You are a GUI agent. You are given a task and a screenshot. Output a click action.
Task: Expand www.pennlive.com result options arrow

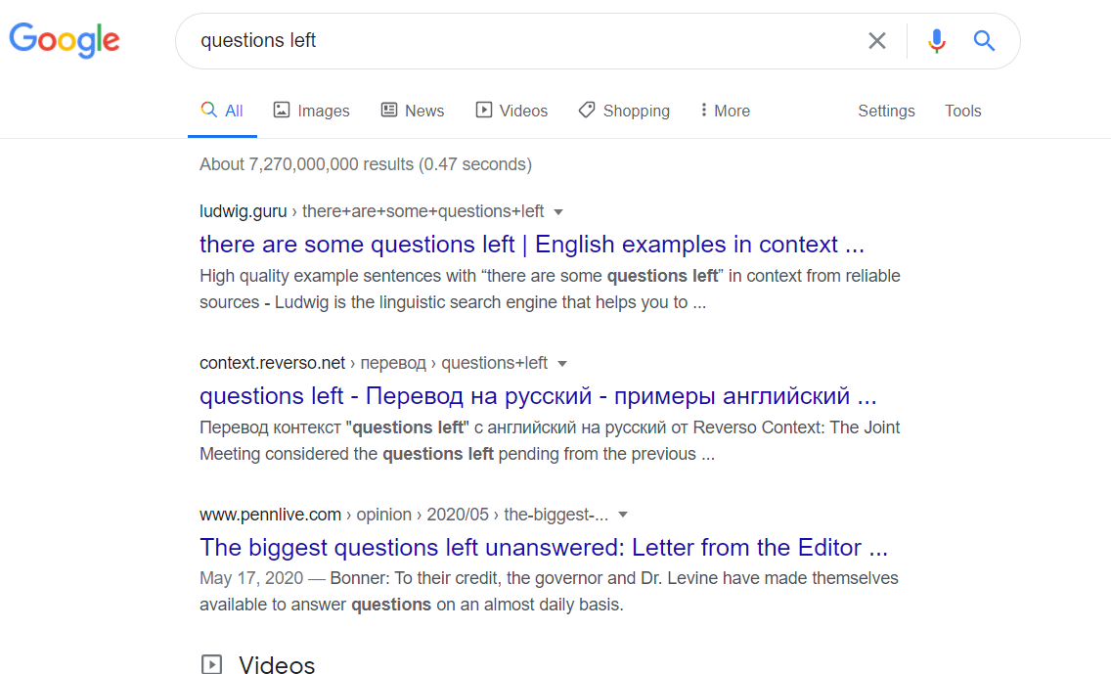click(623, 515)
